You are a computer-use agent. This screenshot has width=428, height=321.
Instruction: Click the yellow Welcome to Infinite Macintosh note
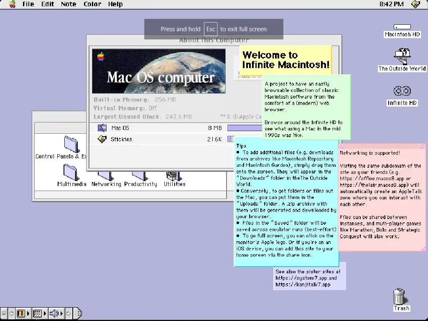(285, 60)
